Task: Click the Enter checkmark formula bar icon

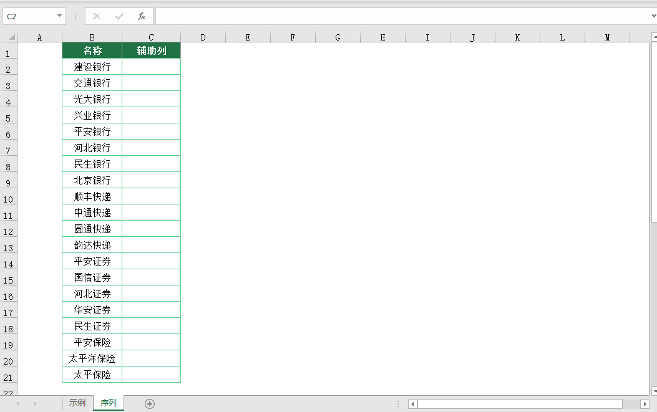Action: pyautogui.click(x=119, y=16)
